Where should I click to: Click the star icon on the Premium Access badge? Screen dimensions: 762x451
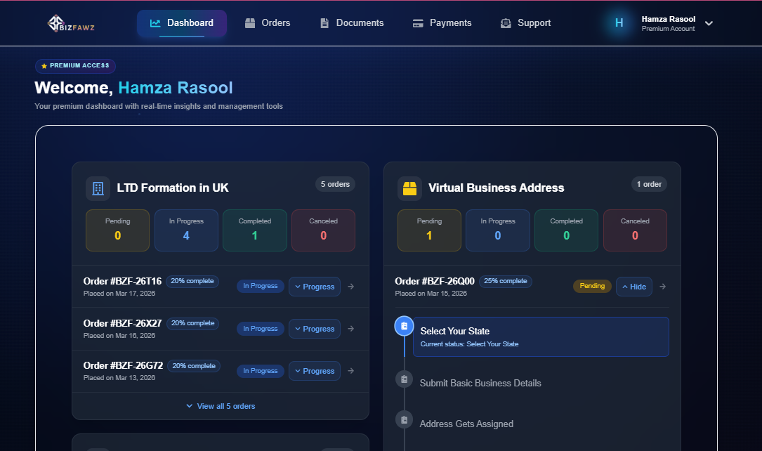[x=44, y=65]
